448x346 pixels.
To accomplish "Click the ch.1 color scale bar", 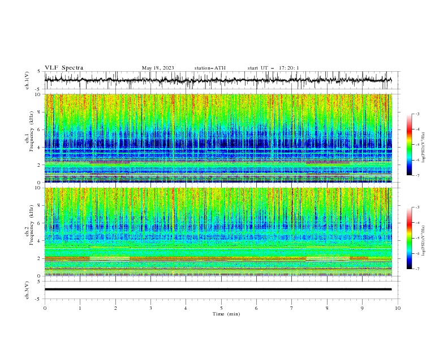I will coord(409,145).
